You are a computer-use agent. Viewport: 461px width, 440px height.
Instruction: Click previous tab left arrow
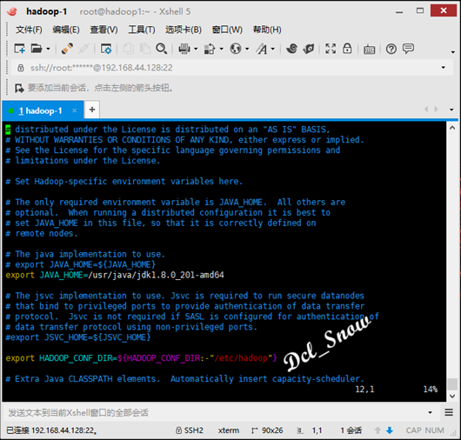[426, 110]
